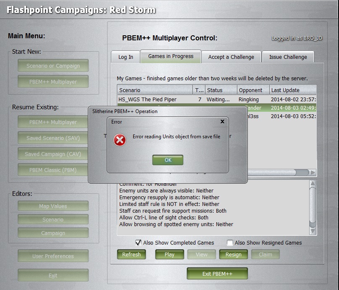This screenshot has height=290, width=339.
Task: Start a new Scenario or Campaign
Action: tap(53, 66)
